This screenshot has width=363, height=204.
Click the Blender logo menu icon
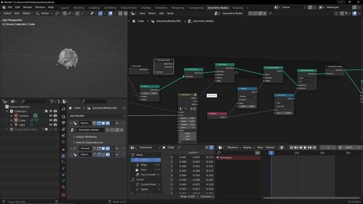pyautogui.click(x=4, y=7)
